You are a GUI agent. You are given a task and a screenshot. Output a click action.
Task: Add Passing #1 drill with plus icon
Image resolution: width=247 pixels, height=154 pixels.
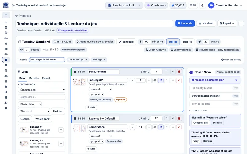click(x=61, y=130)
